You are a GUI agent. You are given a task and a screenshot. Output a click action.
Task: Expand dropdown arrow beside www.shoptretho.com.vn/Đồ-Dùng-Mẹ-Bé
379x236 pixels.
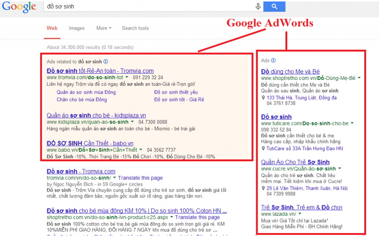[x=359, y=78]
